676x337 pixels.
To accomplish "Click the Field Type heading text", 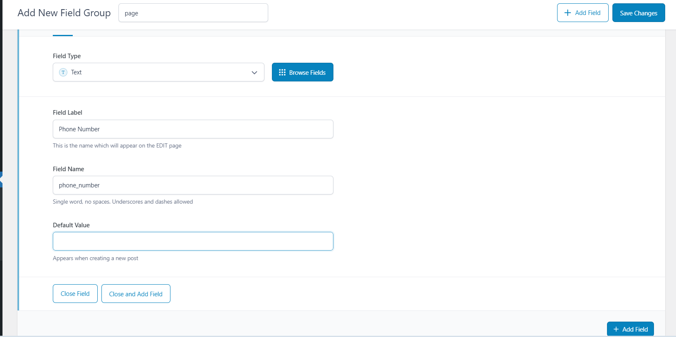I will 67,56.
